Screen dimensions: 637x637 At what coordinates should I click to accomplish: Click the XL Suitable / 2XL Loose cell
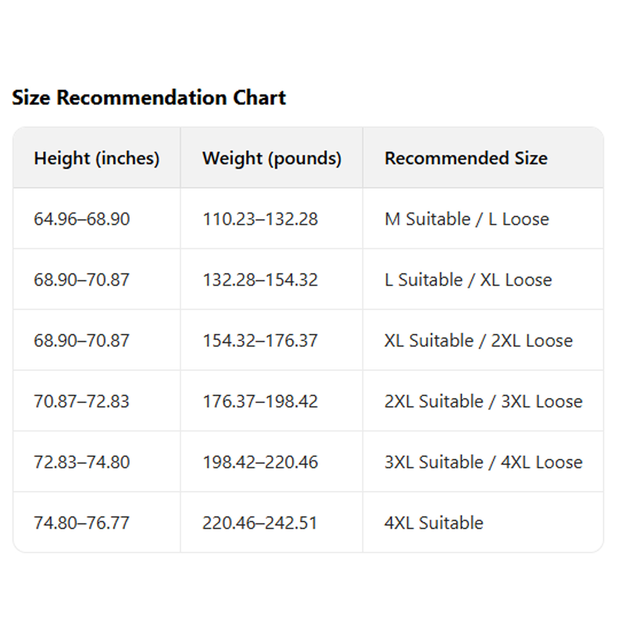point(478,340)
